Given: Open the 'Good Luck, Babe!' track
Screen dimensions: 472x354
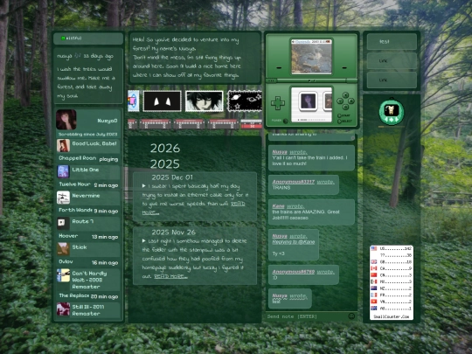Looking at the screenshot, I should (94, 143).
